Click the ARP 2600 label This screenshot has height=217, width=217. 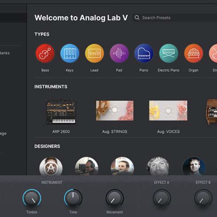pos(61,131)
